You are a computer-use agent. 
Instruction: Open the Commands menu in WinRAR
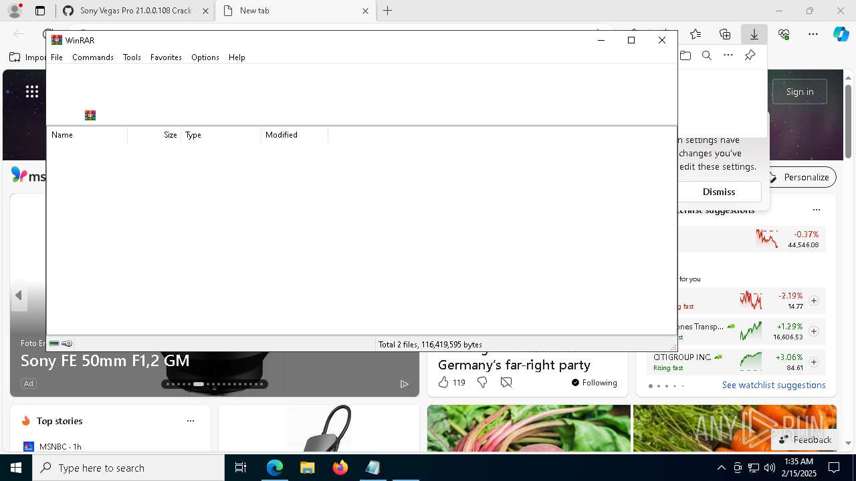tap(93, 57)
